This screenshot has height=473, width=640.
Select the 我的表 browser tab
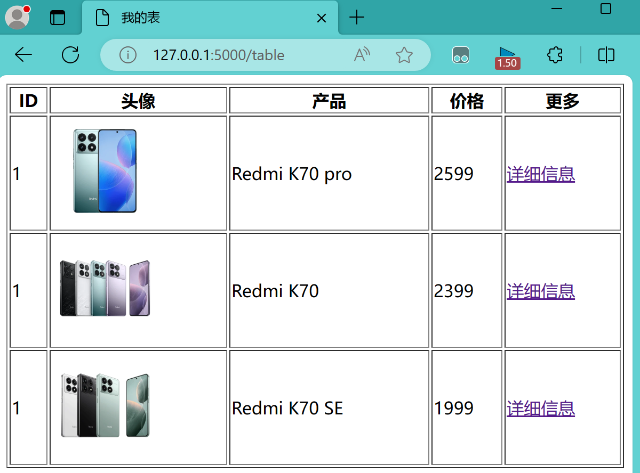click(210, 18)
